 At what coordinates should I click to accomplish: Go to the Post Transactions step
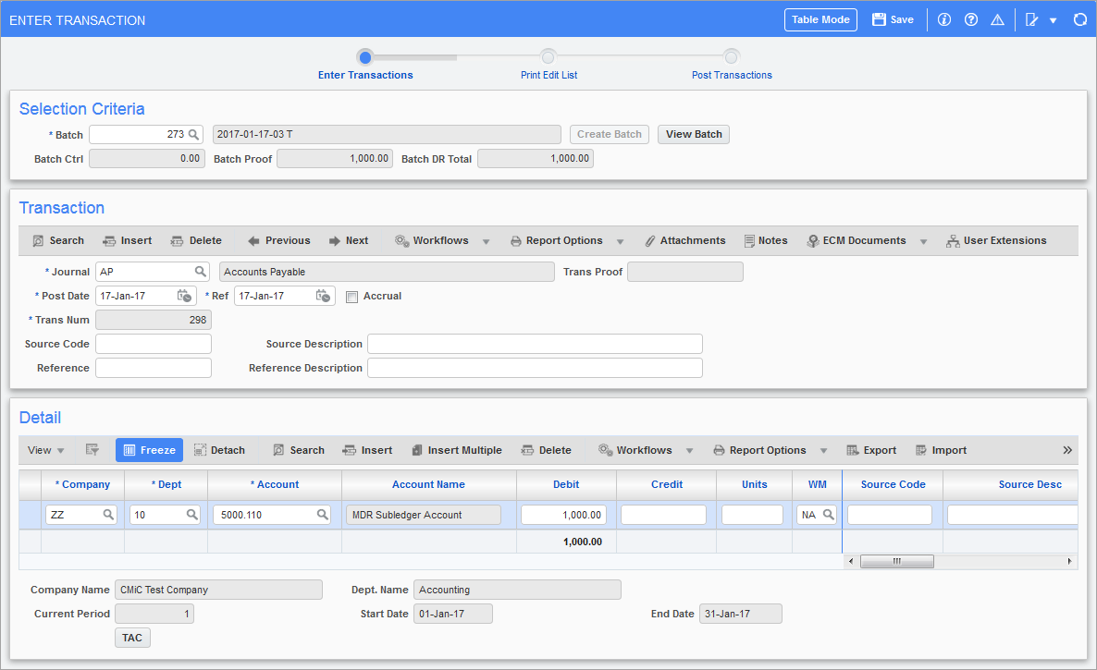click(732, 57)
